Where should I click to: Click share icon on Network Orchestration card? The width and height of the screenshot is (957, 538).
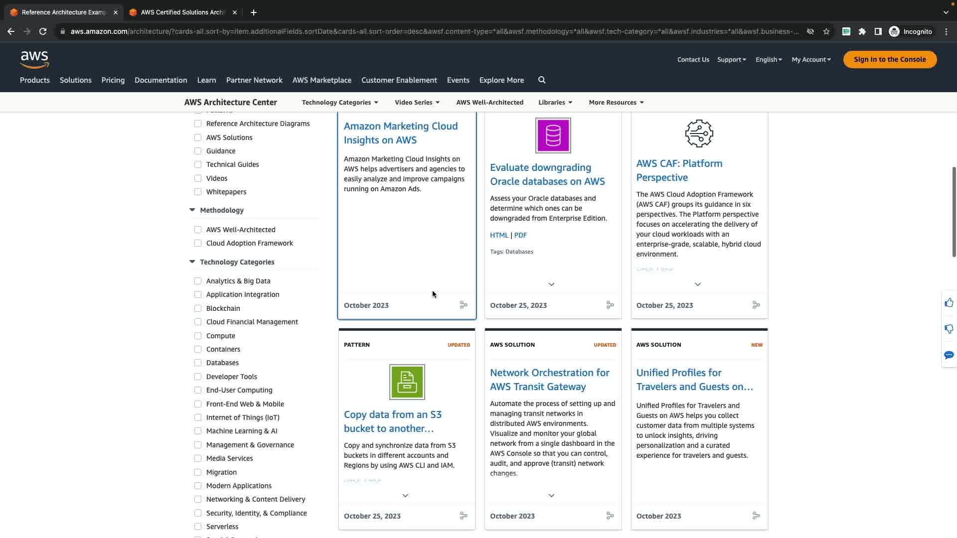tap(610, 516)
